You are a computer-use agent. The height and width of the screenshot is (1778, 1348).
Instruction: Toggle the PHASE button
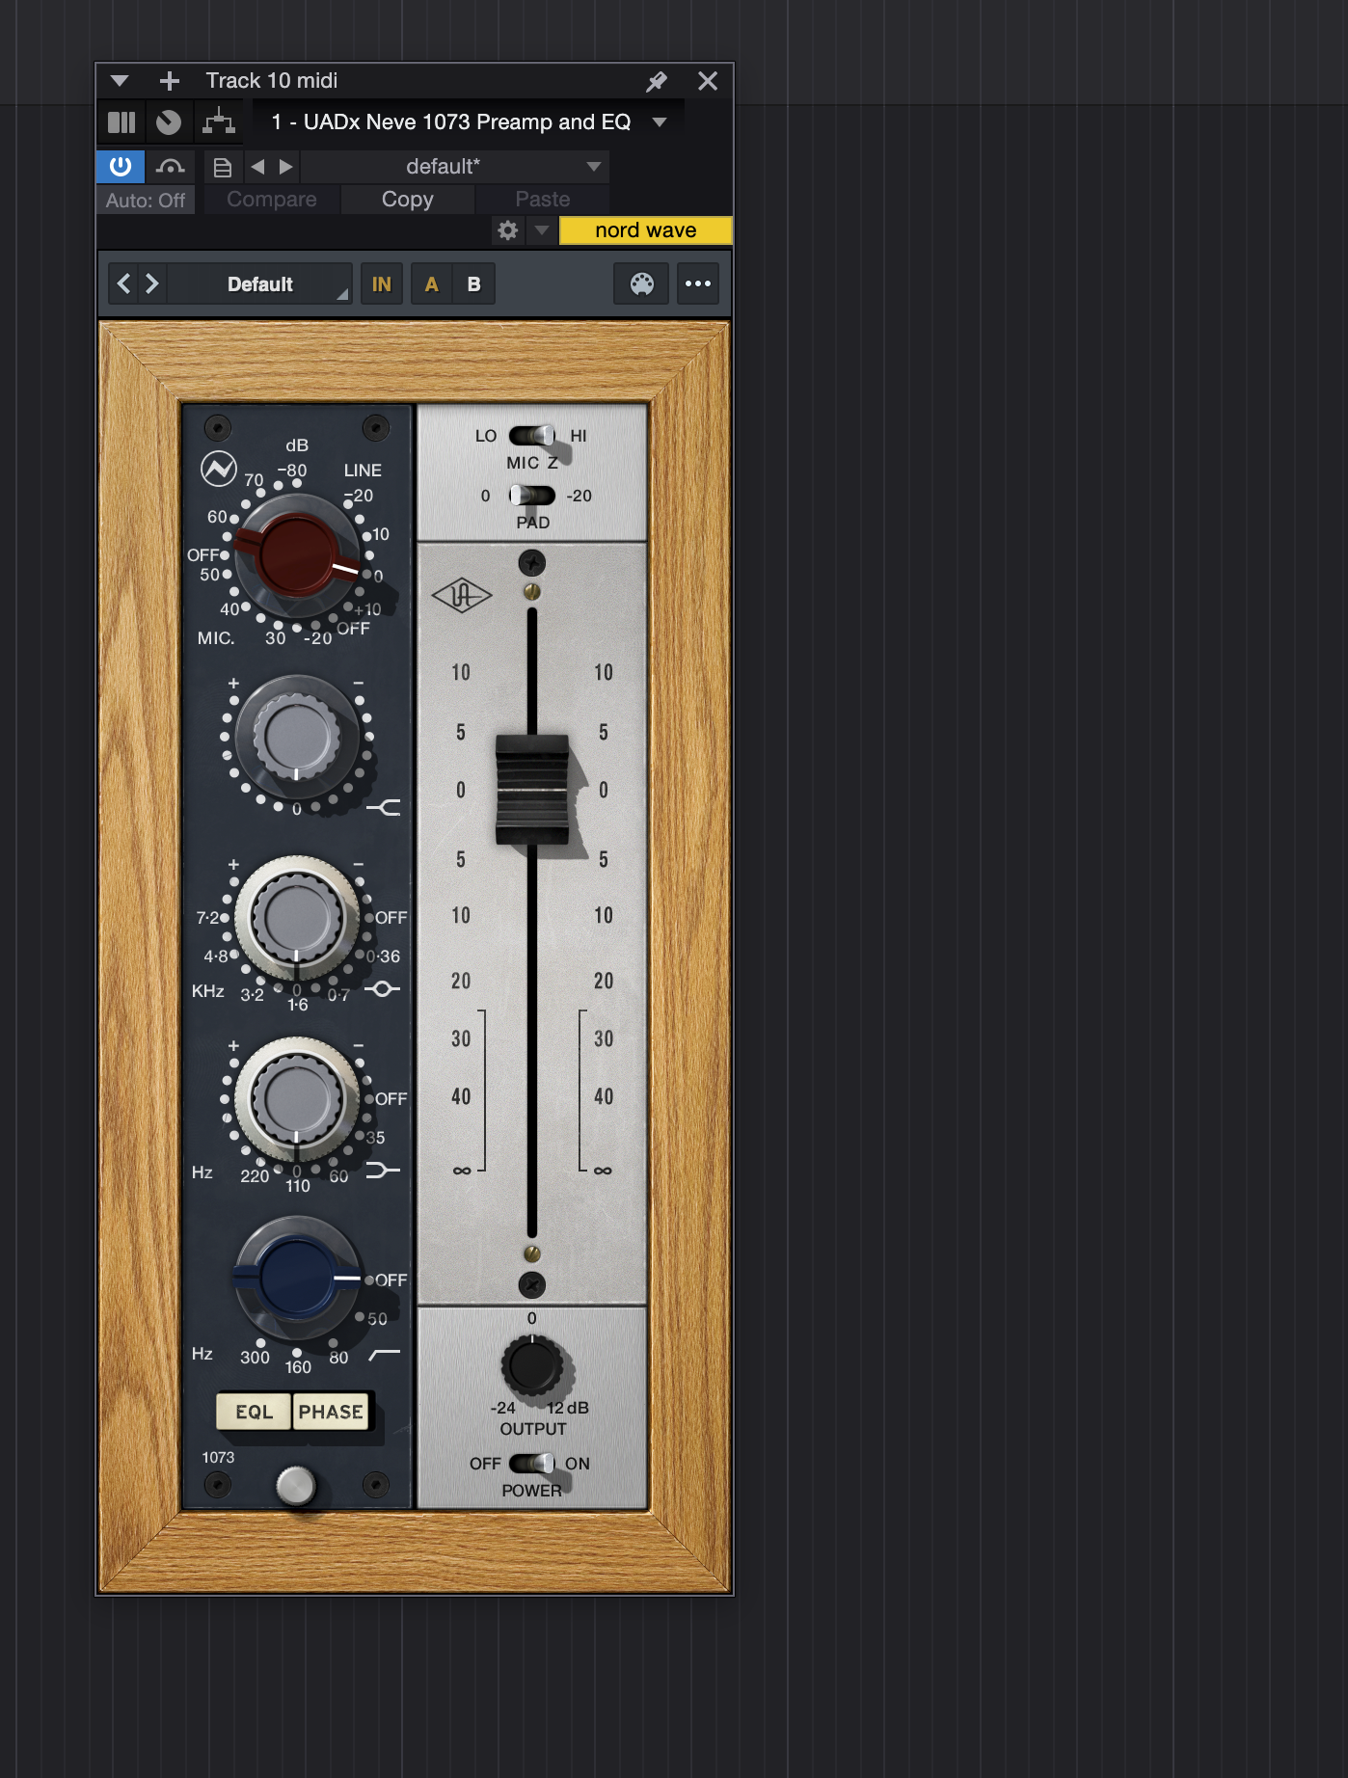coord(331,1412)
